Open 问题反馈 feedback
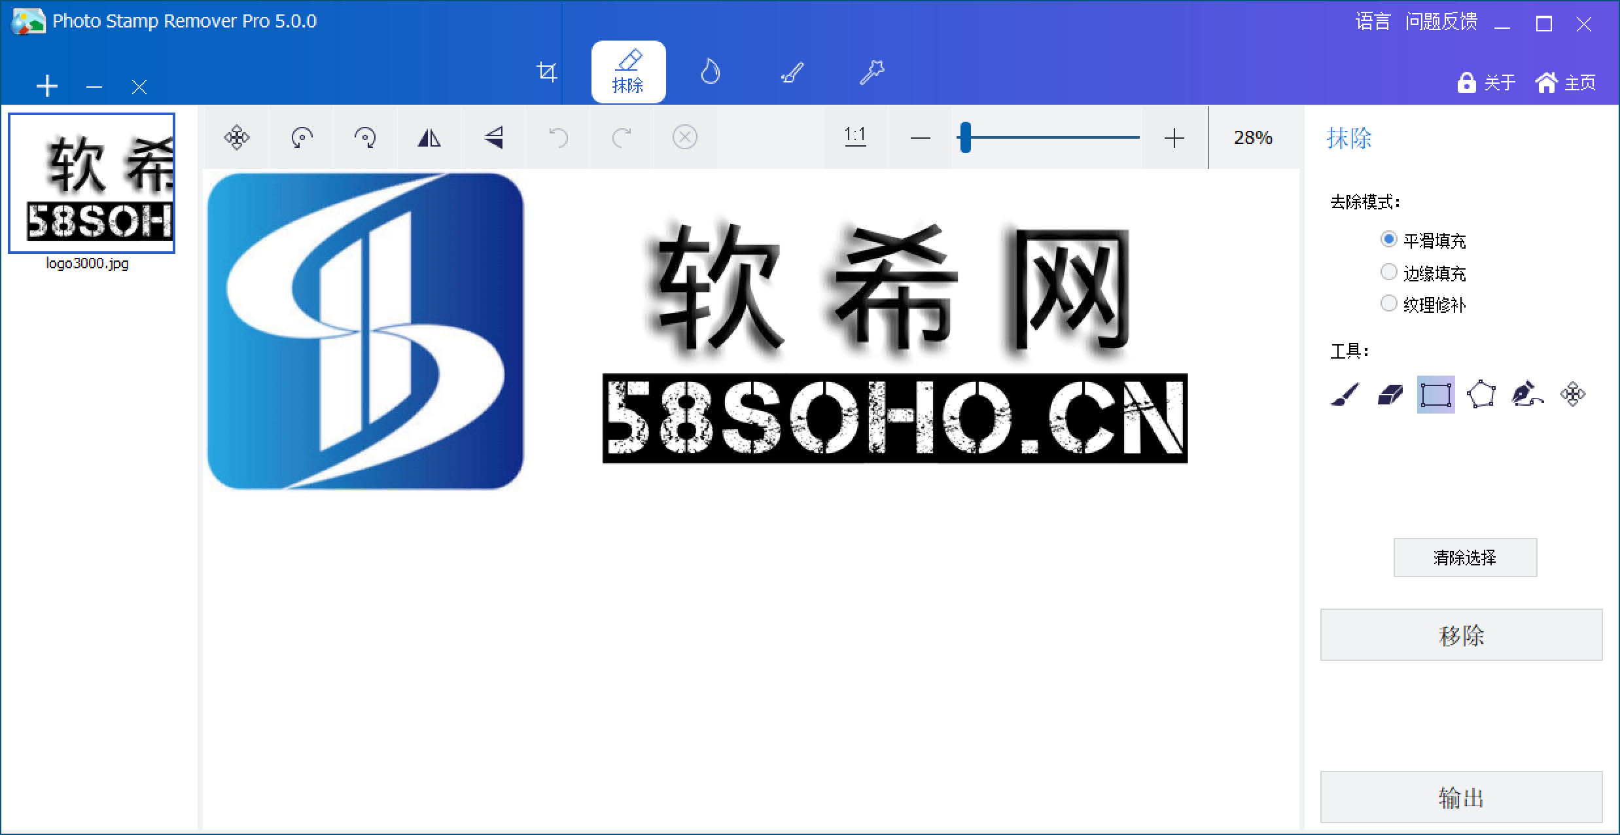Screen dimensions: 1620x835 (x=1441, y=22)
